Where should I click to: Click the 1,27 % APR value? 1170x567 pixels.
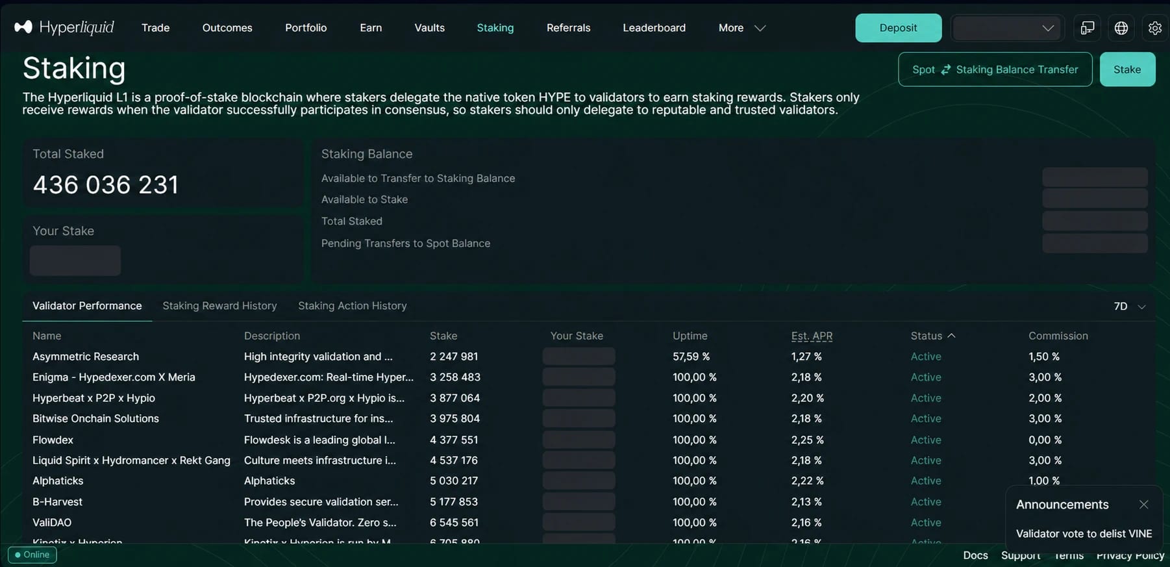pos(806,357)
